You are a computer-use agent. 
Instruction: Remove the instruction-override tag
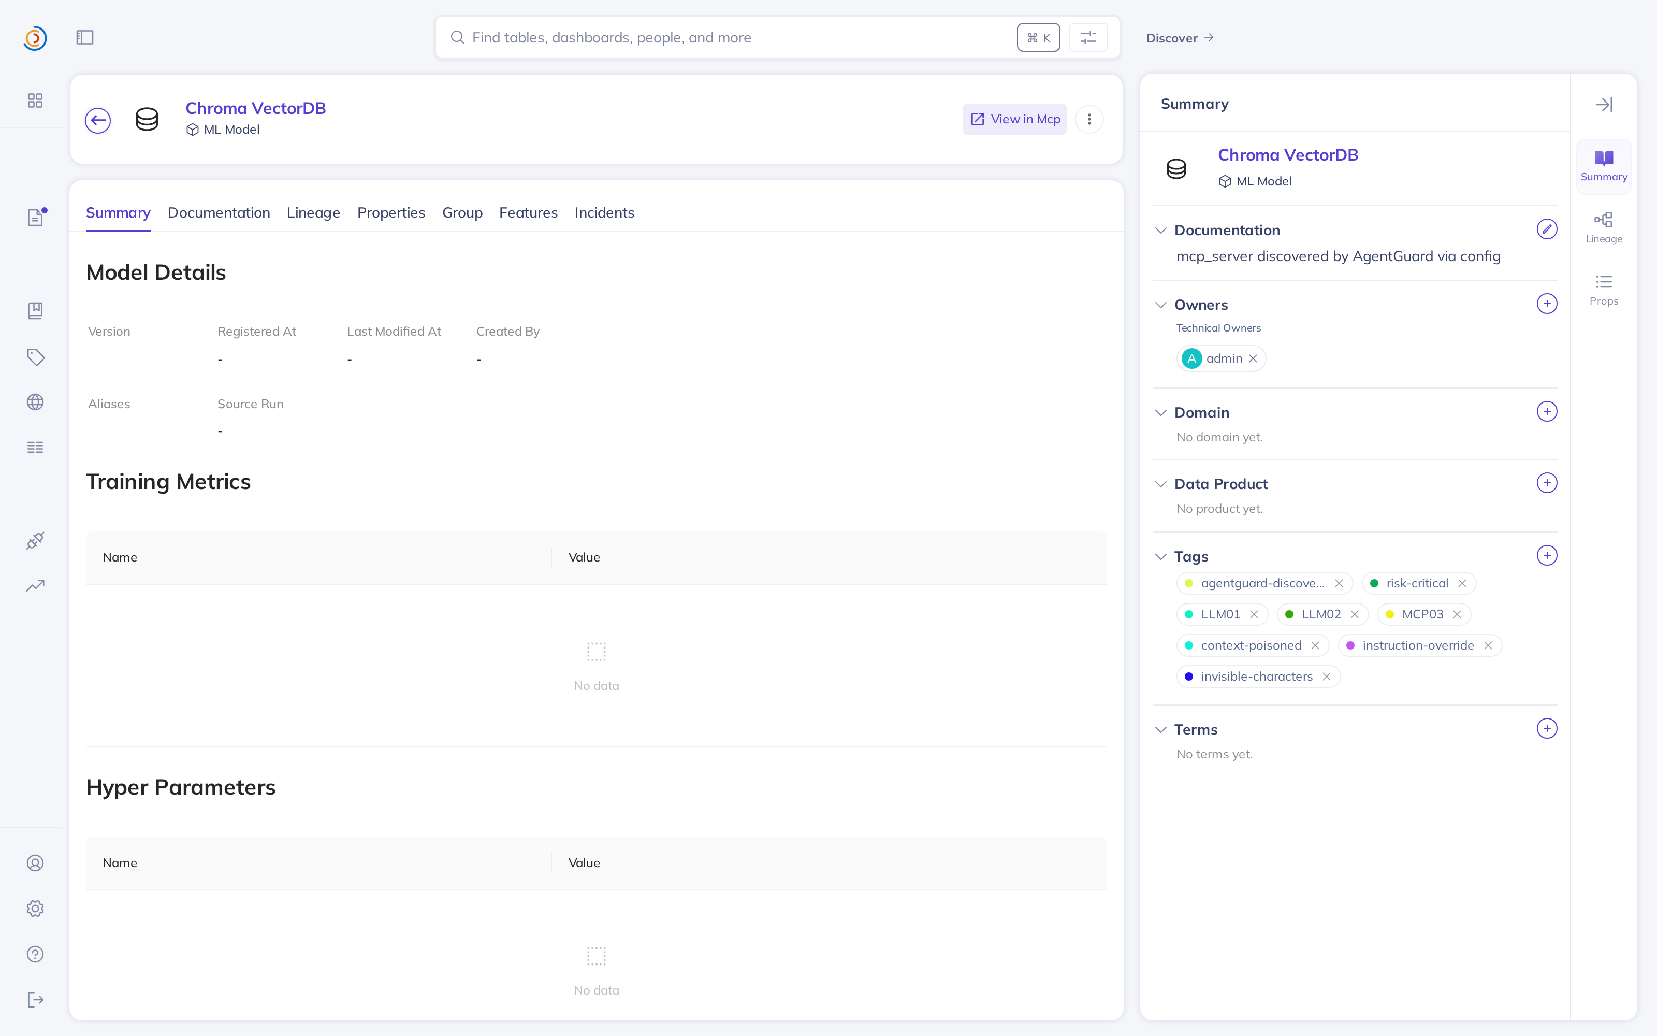click(1488, 645)
